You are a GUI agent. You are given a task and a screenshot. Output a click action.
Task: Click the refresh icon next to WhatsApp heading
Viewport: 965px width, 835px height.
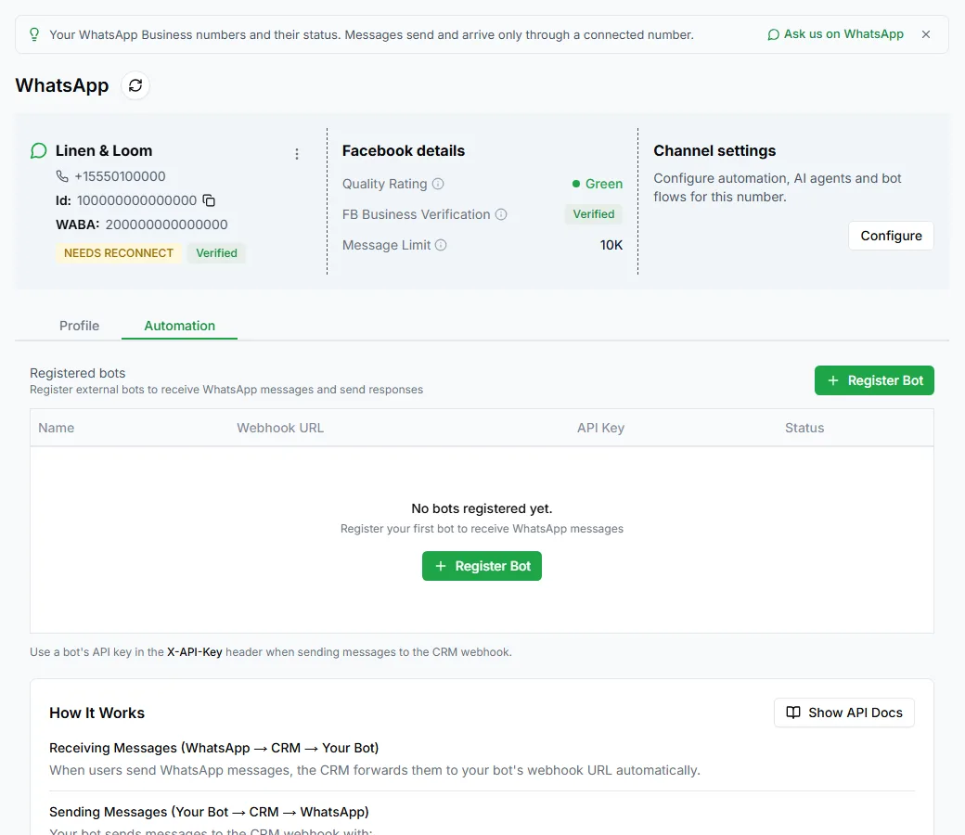135,85
